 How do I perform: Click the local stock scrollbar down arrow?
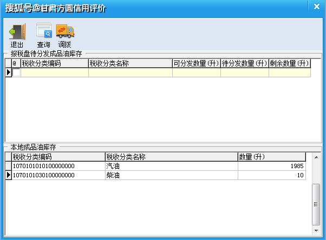tap(316, 230)
